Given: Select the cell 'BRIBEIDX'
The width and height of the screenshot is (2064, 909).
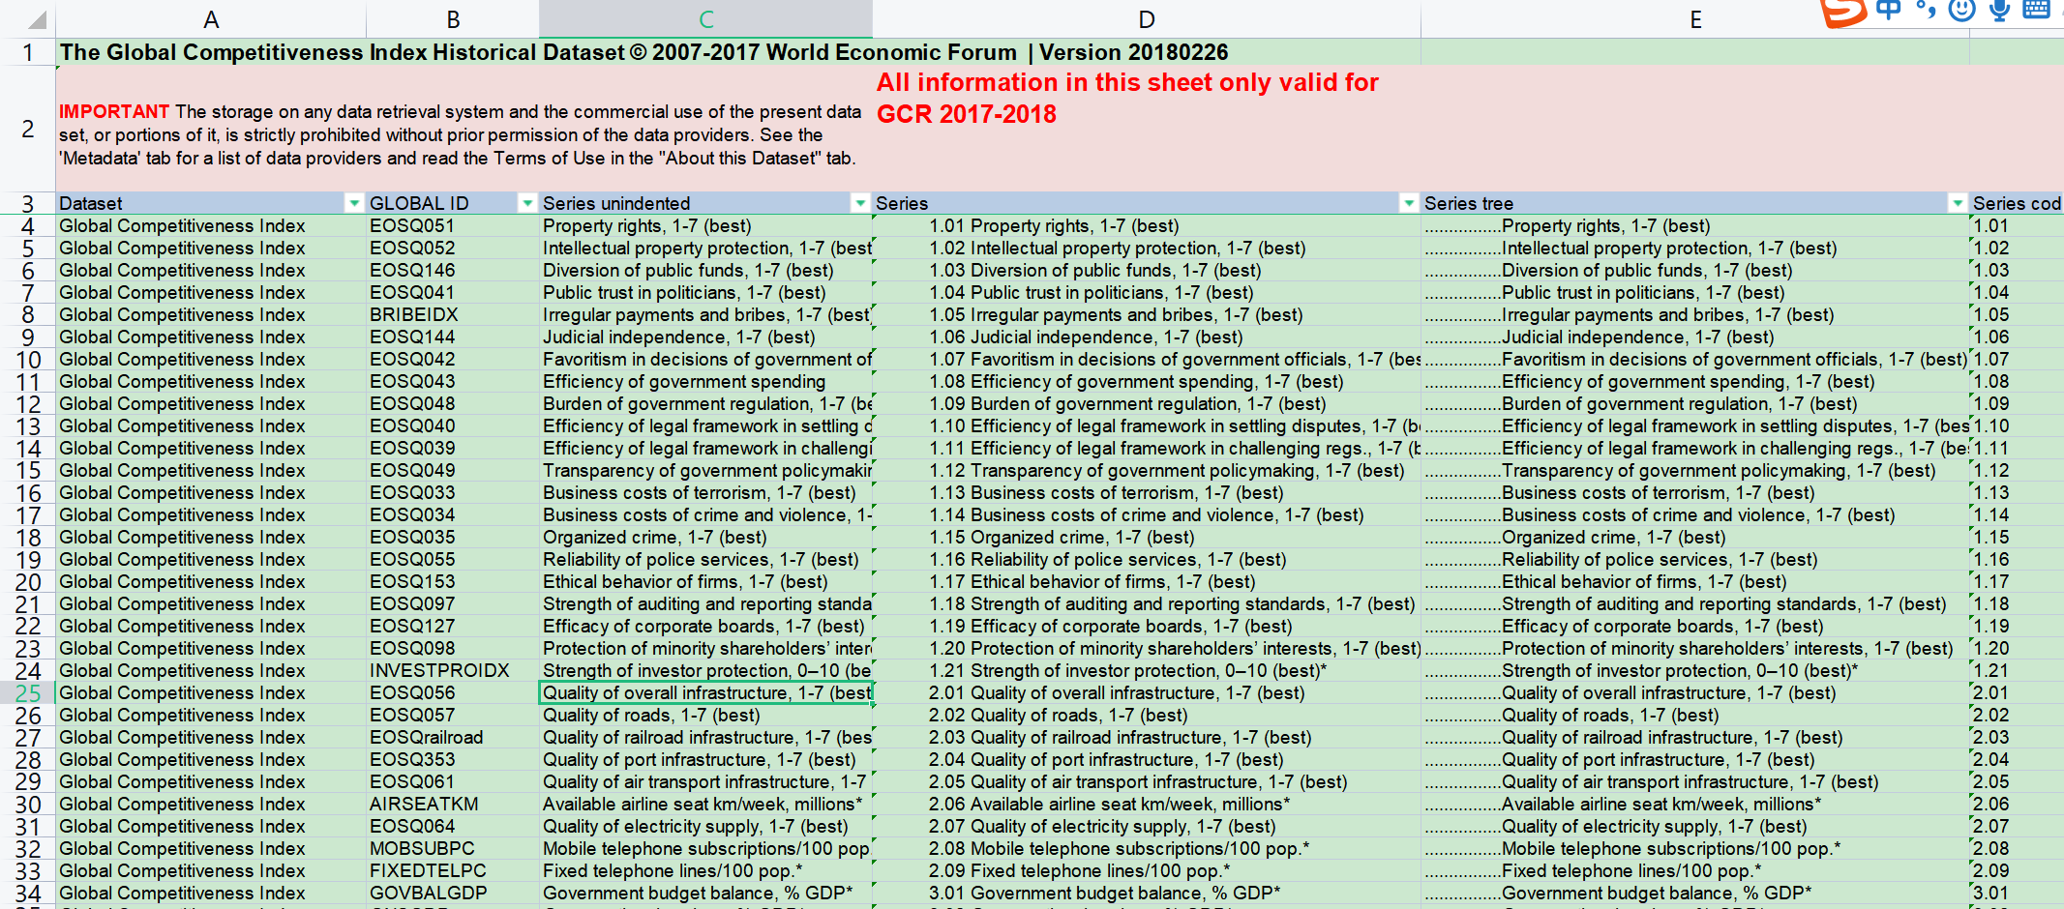Looking at the screenshot, I should click(453, 314).
